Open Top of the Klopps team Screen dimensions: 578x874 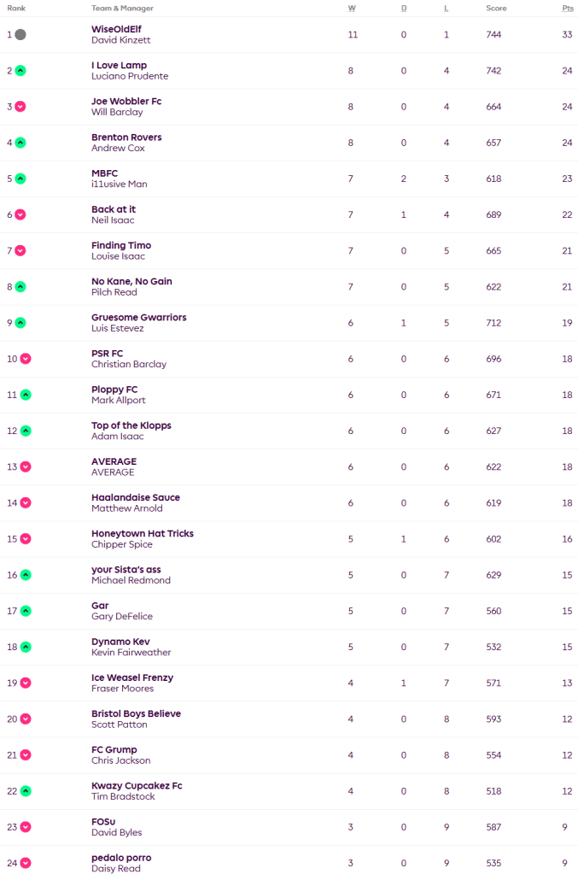pos(130,425)
